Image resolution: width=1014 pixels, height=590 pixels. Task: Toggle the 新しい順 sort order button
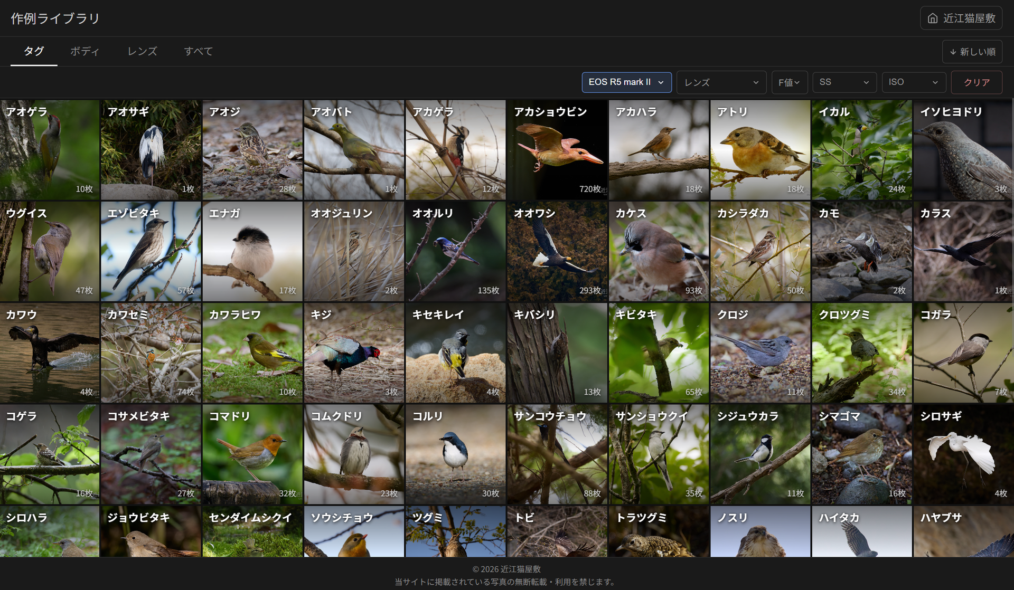pyautogui.click(x=972, y=52)
